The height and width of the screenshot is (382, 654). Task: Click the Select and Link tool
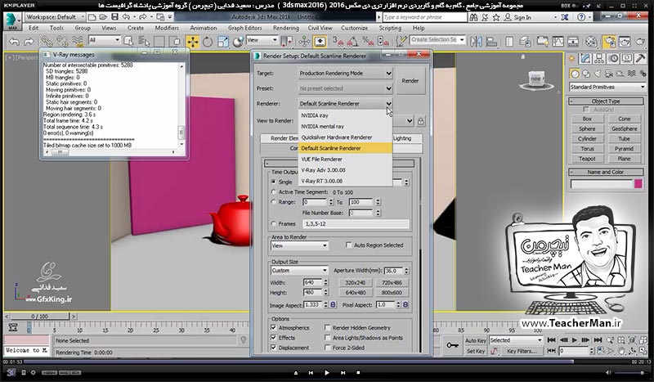(47, 42)
